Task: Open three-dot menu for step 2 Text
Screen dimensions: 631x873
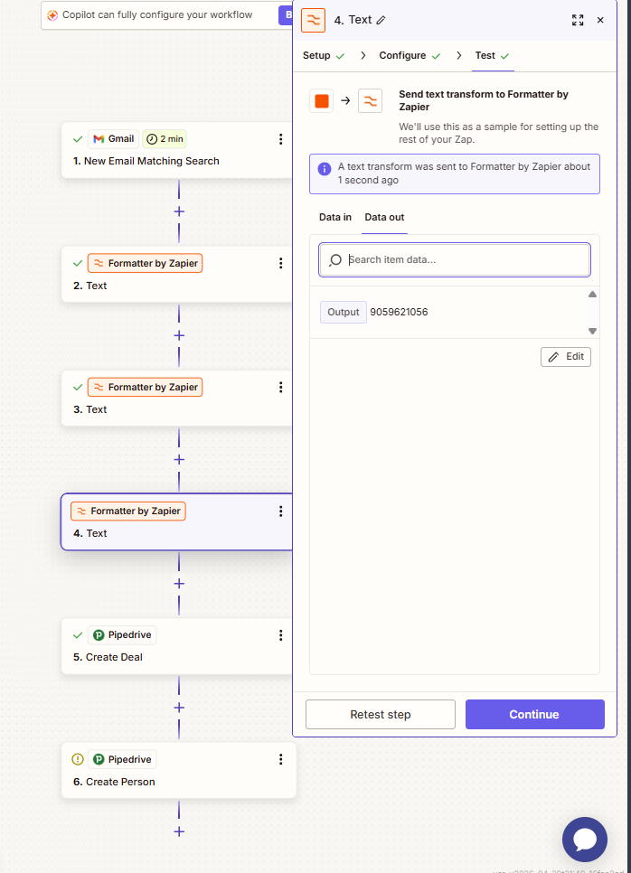Action: pyautogui.click(x=280, y=263)
